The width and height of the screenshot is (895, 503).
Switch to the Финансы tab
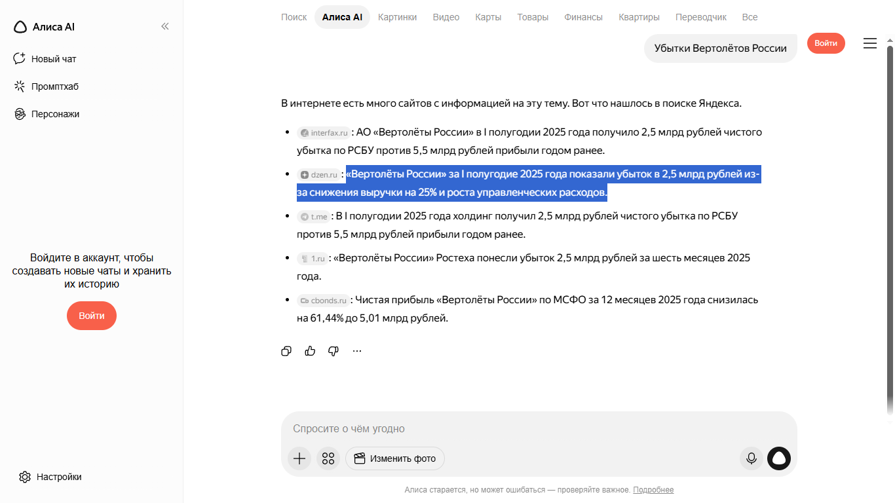coord(584,17)
